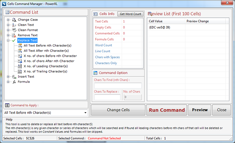Select X no. of chars Before nth Character
The image size is (235, 143).
[x=50, y=56]
